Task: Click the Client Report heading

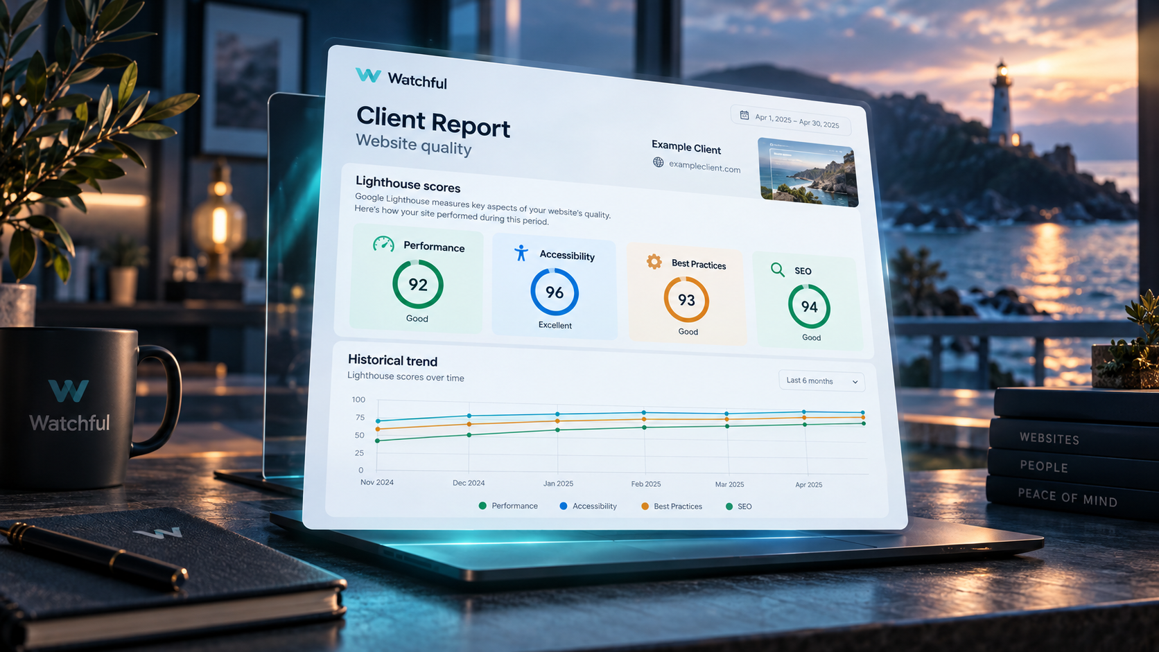Action: pos(433,123)
